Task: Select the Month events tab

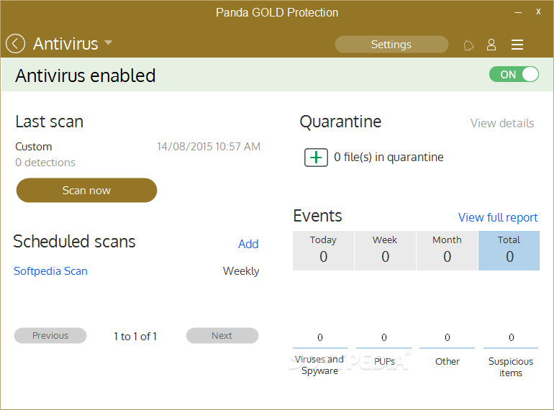Action: (447, 250)
